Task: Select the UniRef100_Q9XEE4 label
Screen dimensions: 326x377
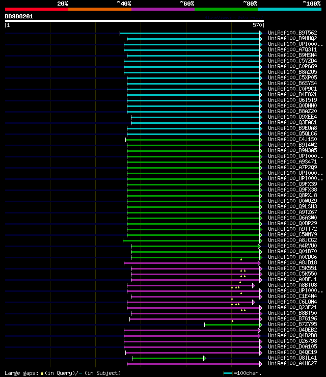Action: click(x=292, y=117)
